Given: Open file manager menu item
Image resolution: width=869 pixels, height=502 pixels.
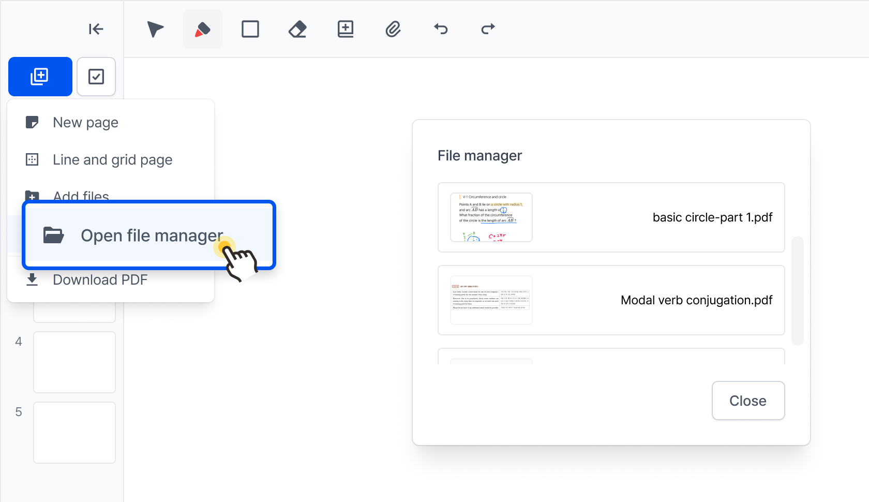Looking at the screenshot, I should [149, 235].
